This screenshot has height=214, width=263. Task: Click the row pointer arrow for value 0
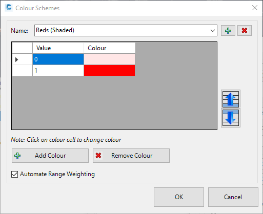(x=16, y=59)
